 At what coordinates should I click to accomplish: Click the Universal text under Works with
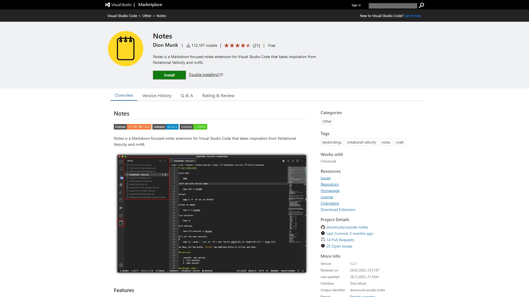point(328,161)
